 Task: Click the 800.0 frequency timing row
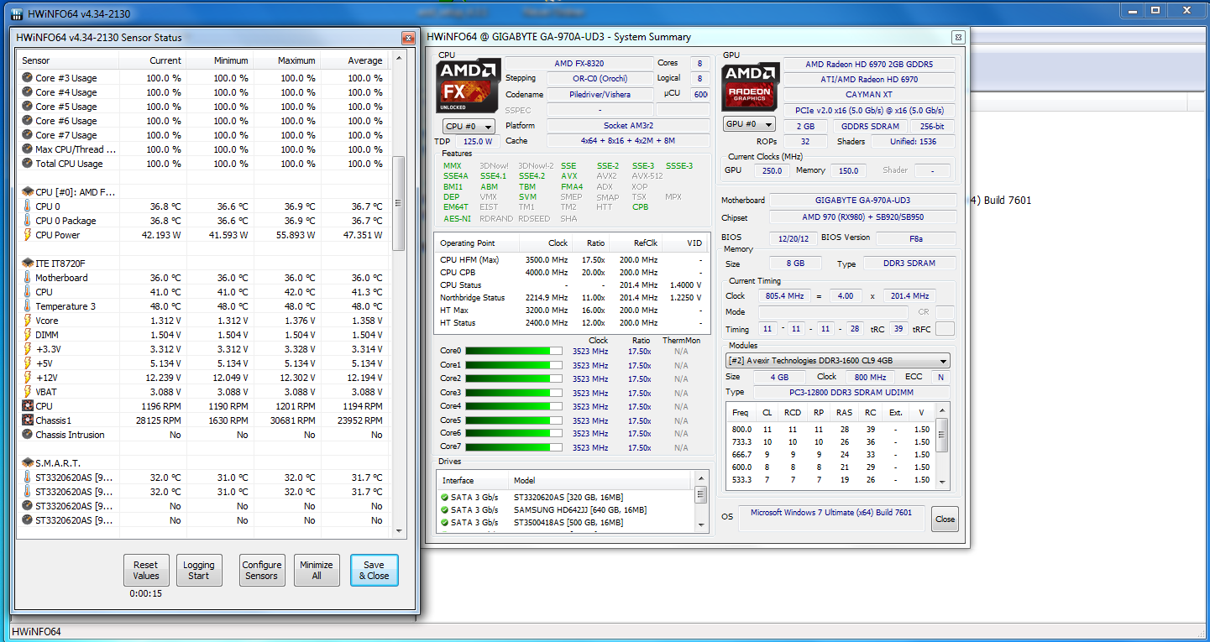(x=830, y=430)
